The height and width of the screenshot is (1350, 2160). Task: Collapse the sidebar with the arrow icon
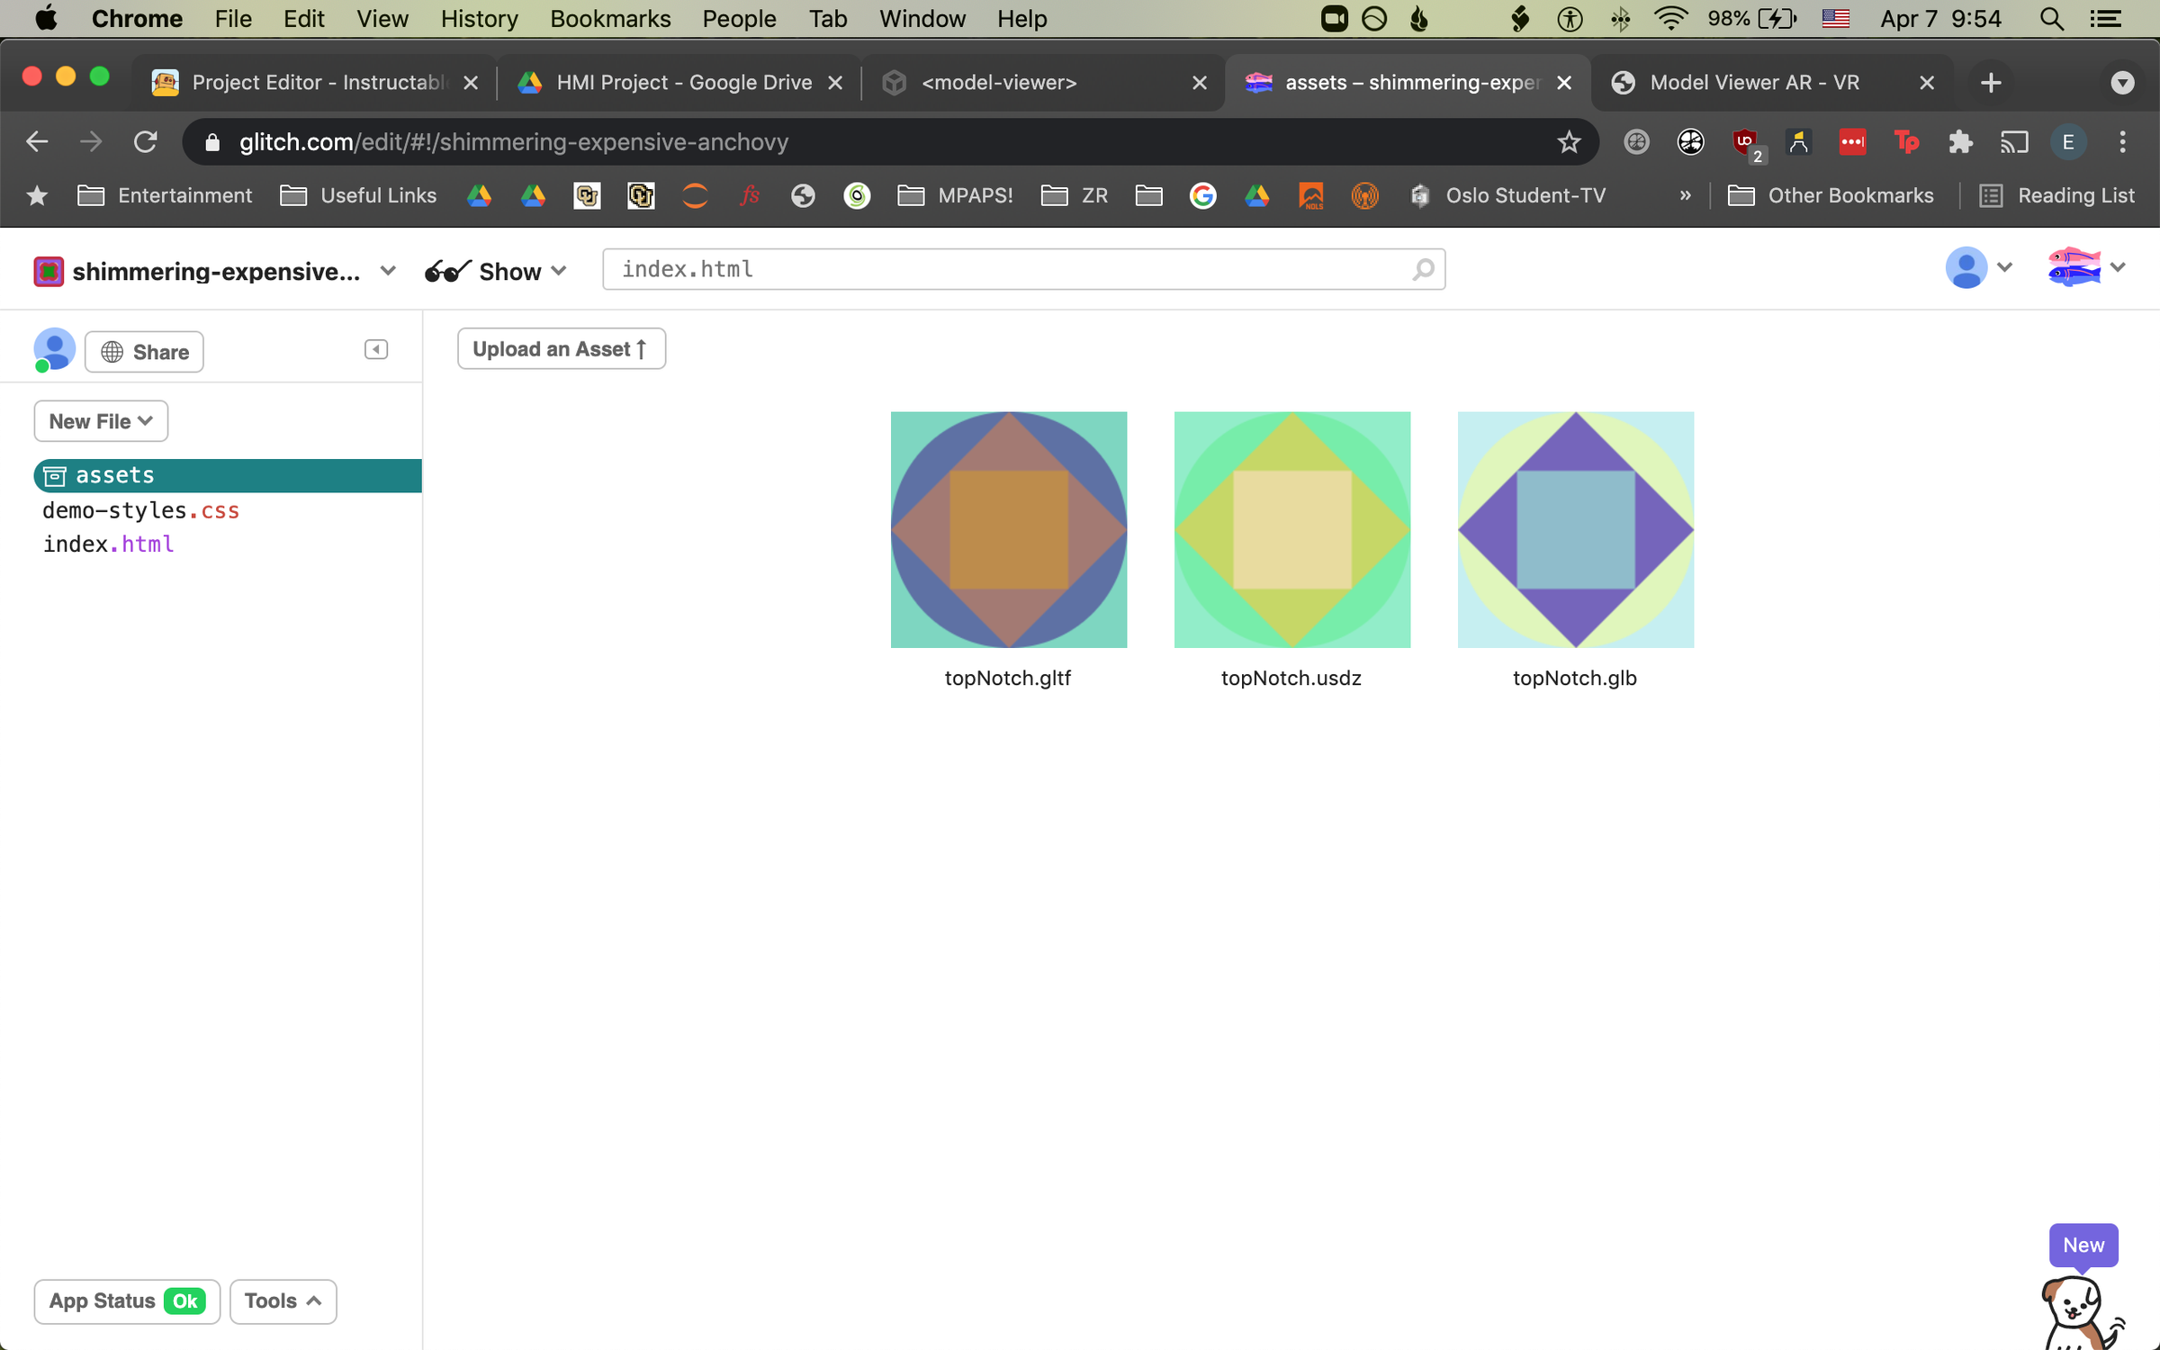click(375, 349)
